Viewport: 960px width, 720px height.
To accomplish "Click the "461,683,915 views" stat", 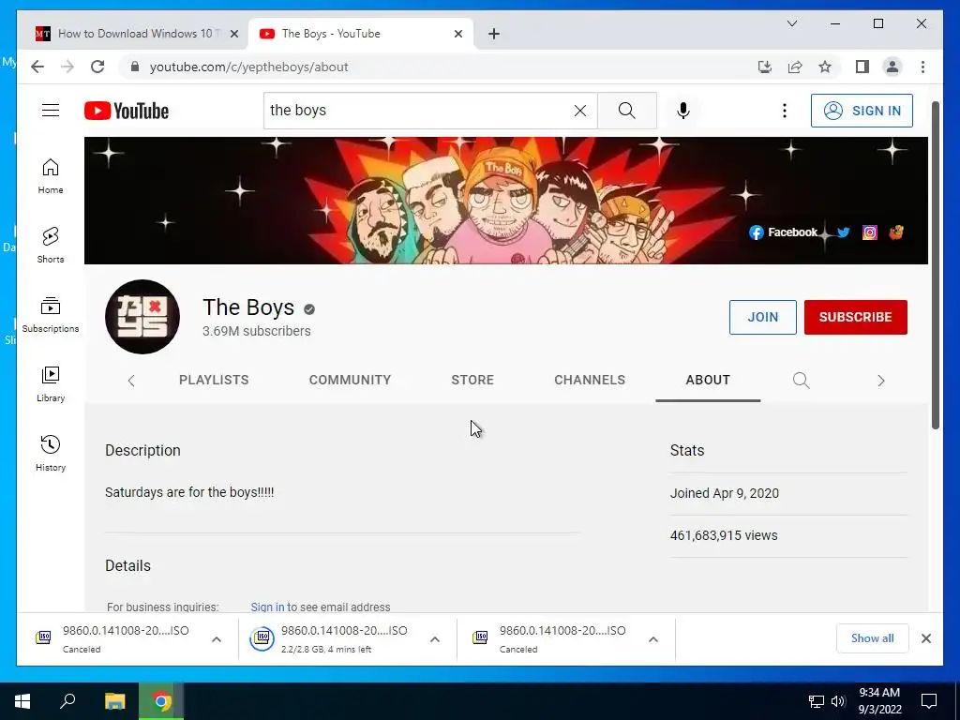I will [x=724, y=535].
